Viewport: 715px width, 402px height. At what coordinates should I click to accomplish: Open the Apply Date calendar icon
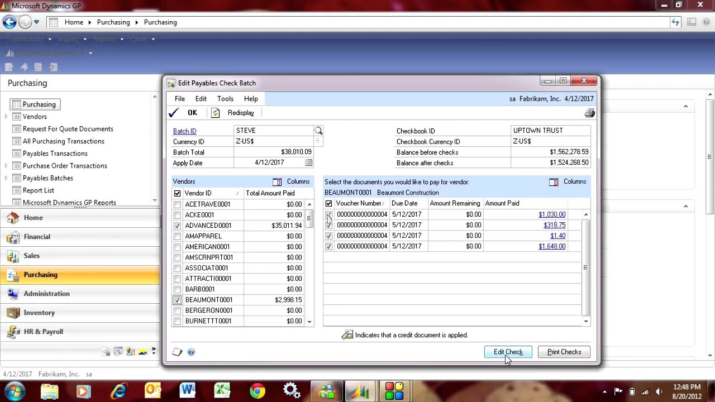308,162
